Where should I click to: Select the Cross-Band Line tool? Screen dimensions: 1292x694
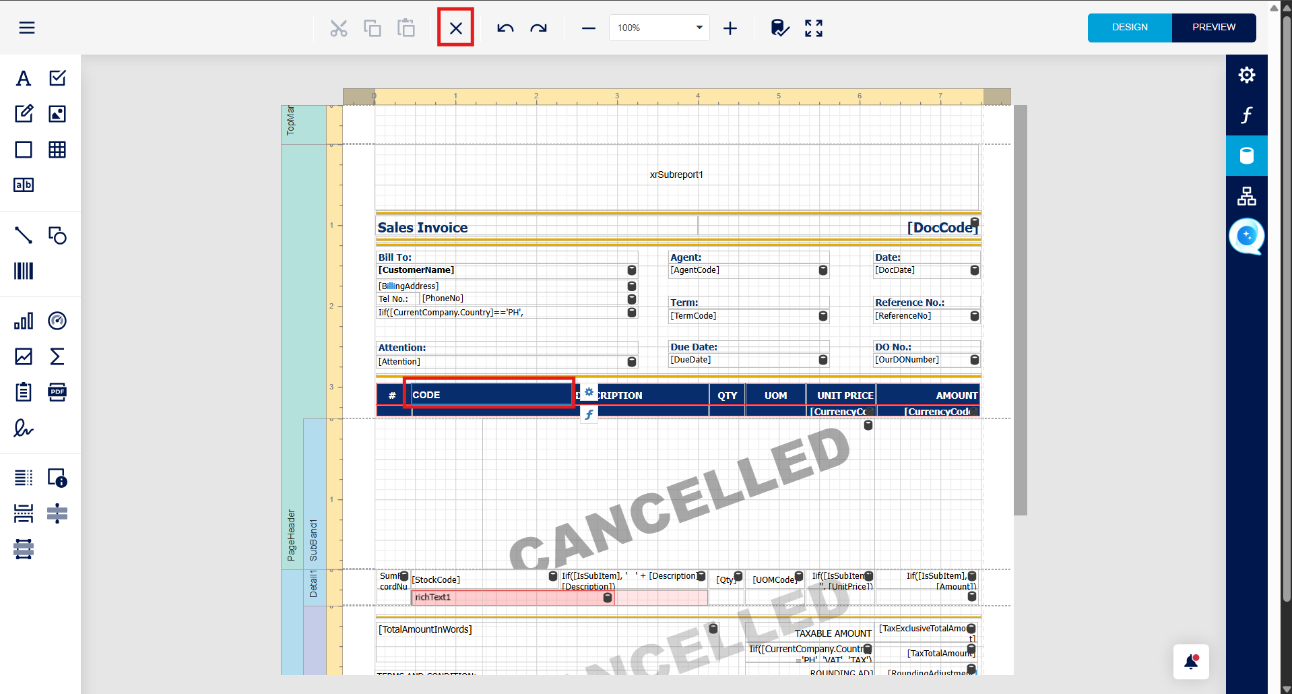(x=57, y=513)
